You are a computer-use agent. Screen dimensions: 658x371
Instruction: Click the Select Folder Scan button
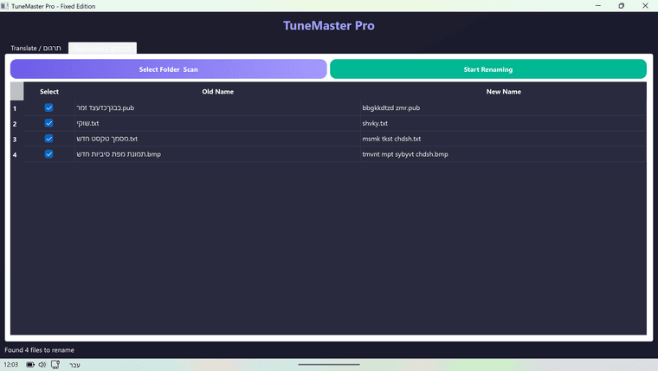(169, 69)
